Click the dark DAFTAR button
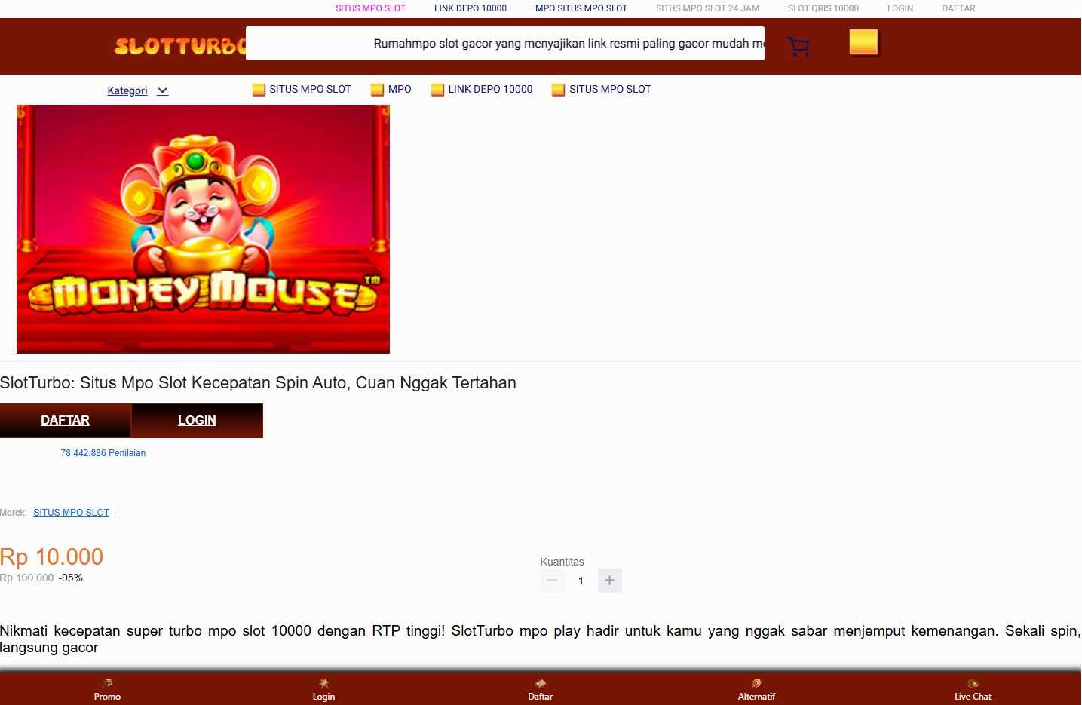Screen dimensions: 1082x705 (x=66, y=421)
